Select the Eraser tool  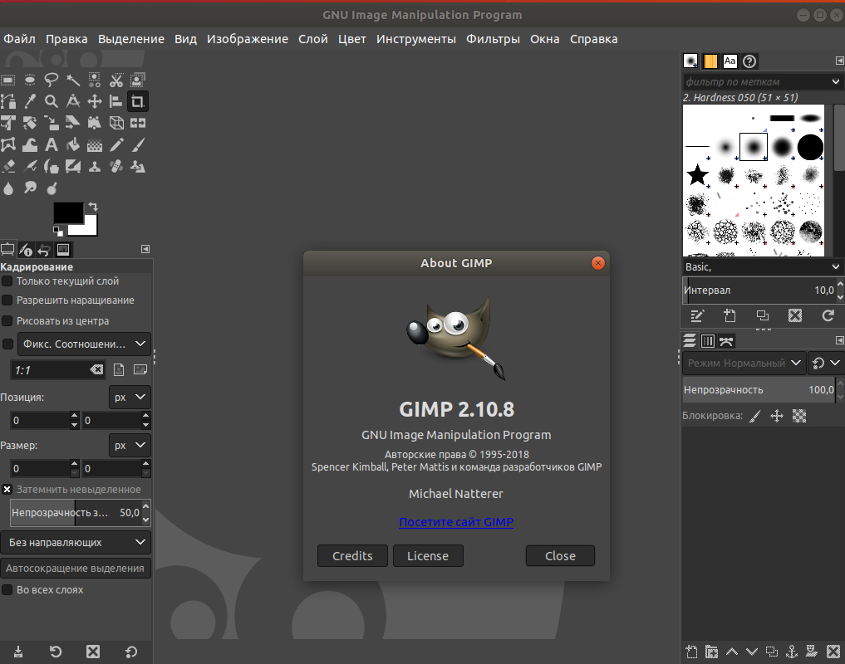coord(8,166)
